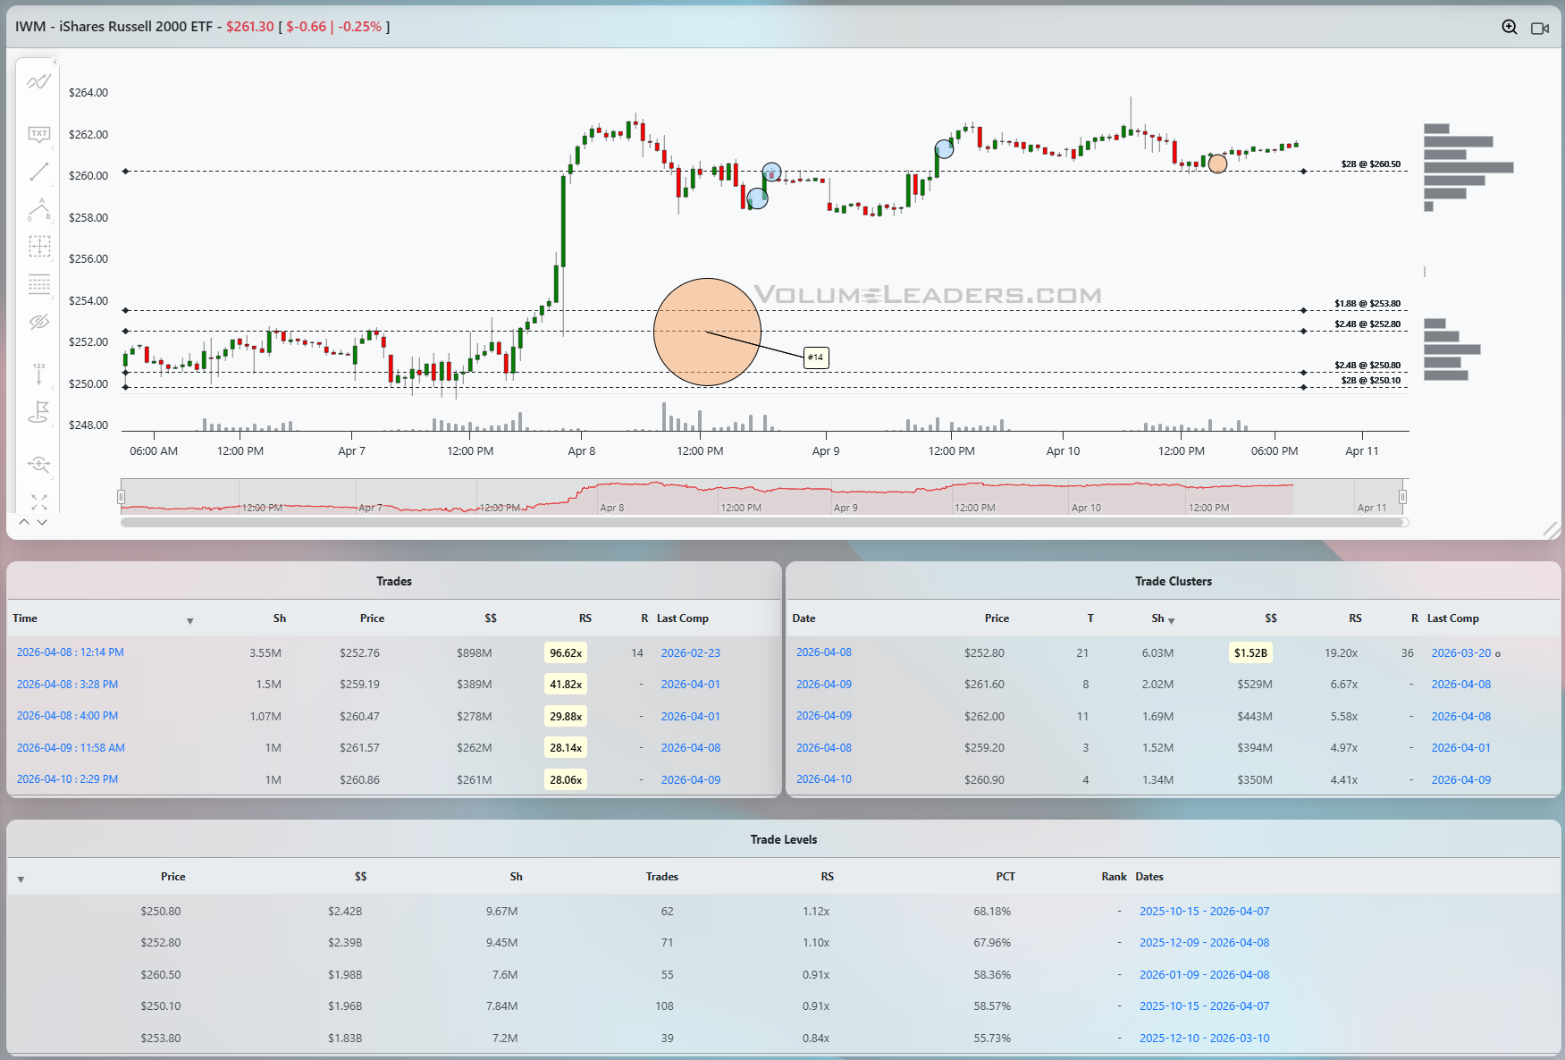Select the 123 arrow marker tool
Image resolution: width=1565 pixels, height=1060 pixels.
pyautogui.click(x=38, y=374)
